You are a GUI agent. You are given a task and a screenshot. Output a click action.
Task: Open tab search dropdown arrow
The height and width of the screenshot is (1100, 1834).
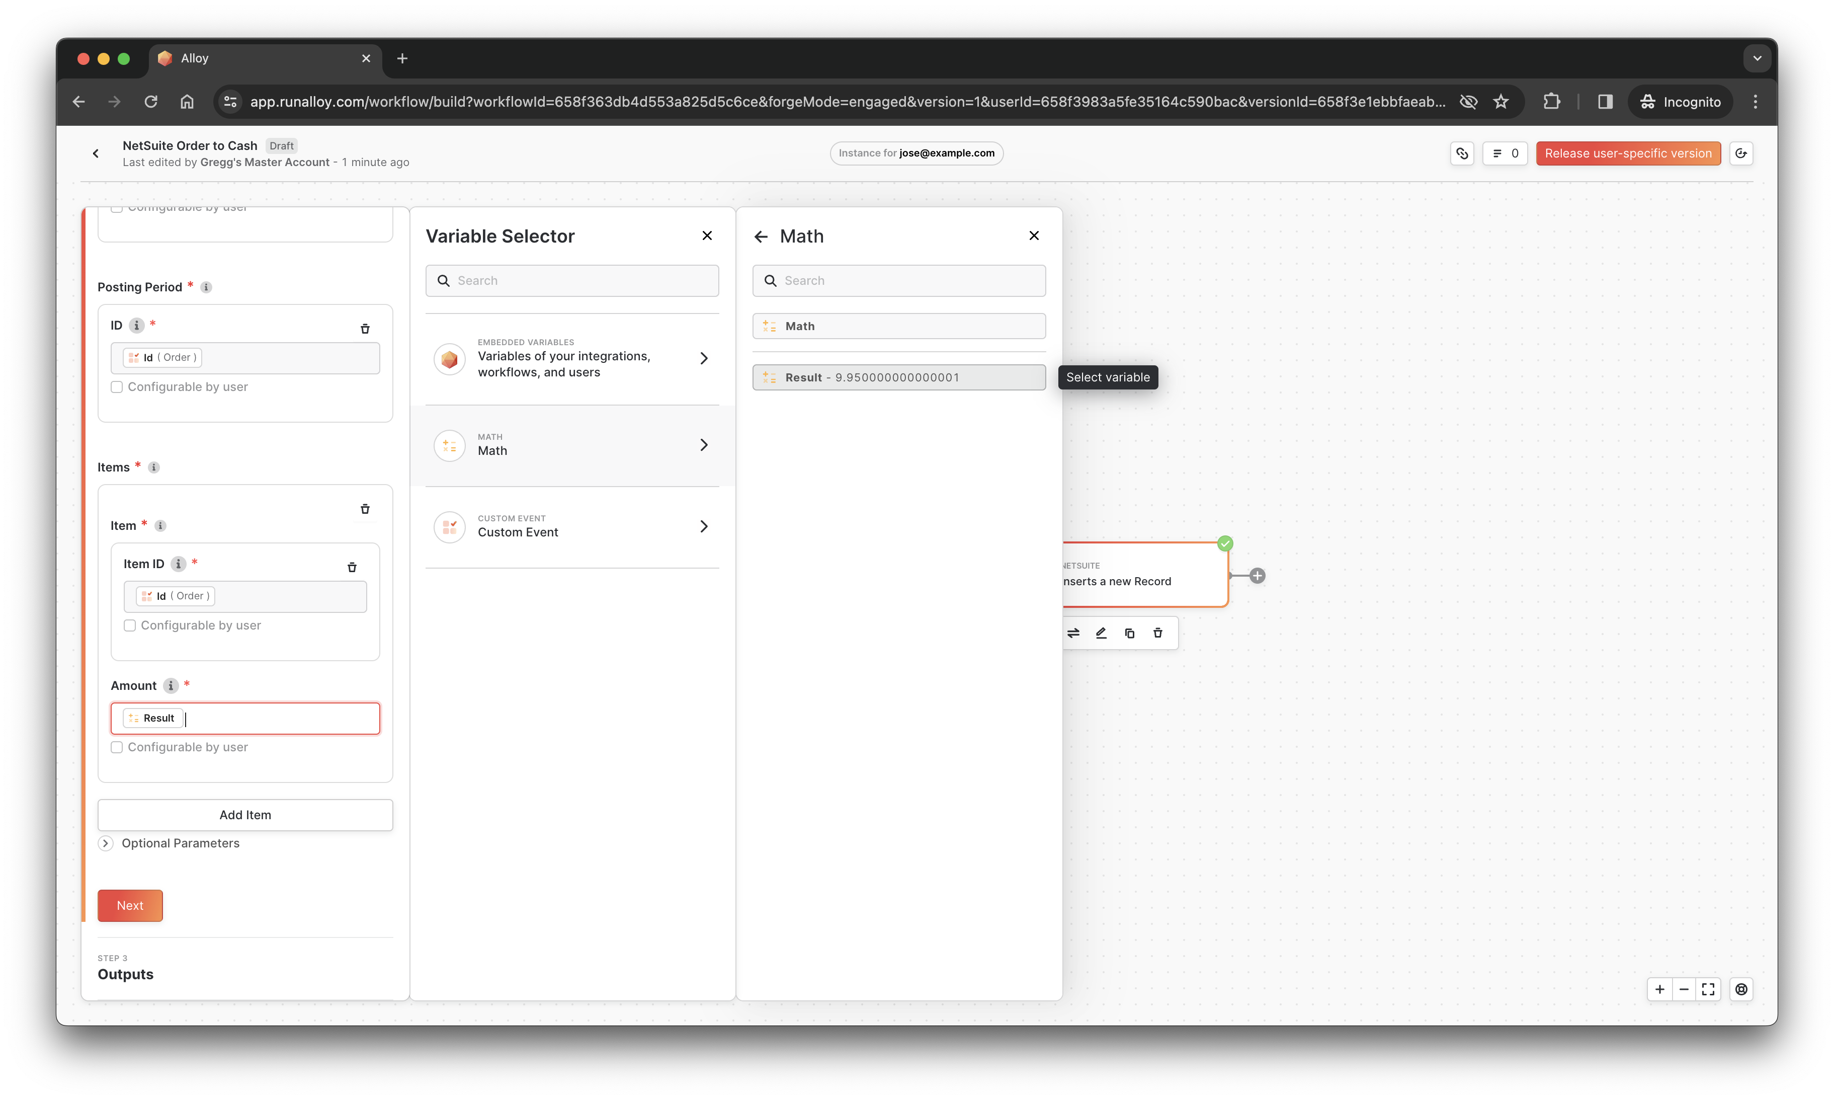click(1757, 58)
